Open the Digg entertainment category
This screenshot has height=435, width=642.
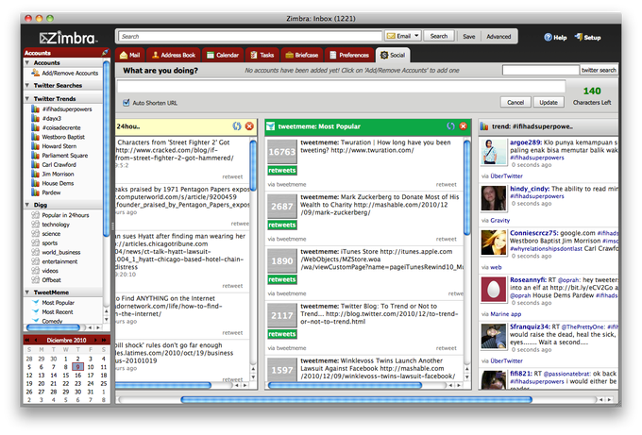point(59,261)
